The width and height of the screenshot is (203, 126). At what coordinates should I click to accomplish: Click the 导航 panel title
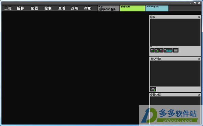coord(153,17)
